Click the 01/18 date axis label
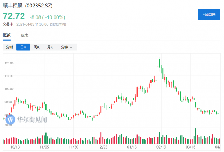The height and width of the screenshot is (152, 224). [132, 147]
